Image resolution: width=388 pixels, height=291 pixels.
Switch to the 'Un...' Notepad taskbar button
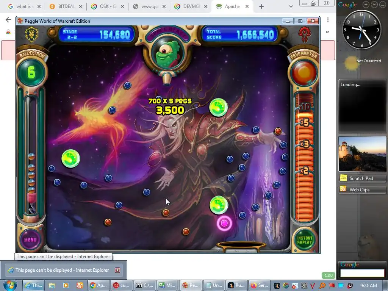point(214,285)
